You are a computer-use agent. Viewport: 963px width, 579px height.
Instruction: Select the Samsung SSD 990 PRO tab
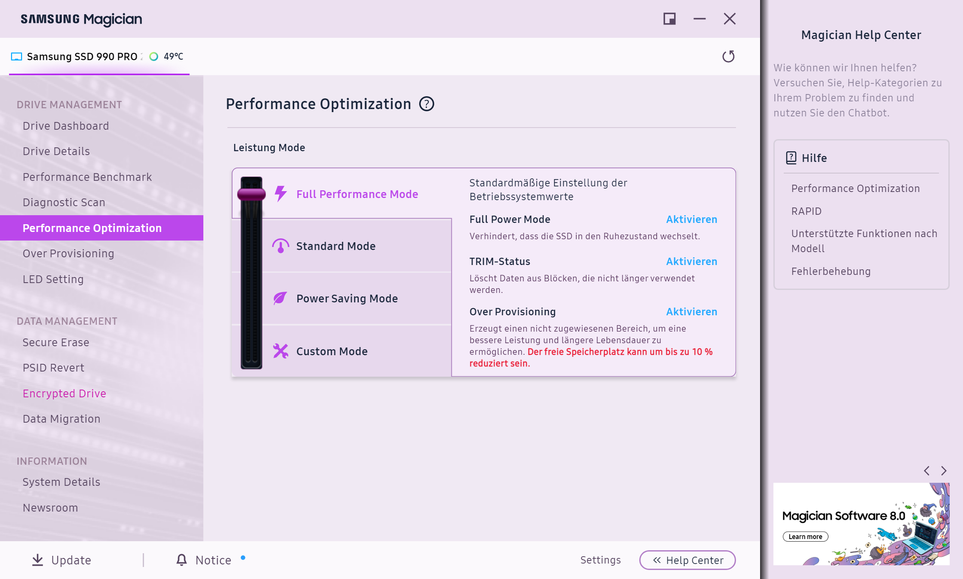[82, 57]
